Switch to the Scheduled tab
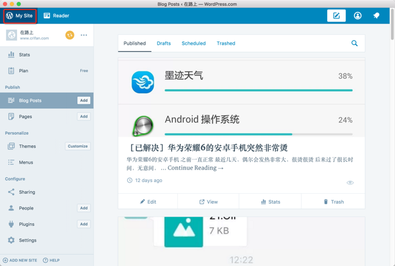This screenshot has width=395, height=266. click(x=194, y=43)
